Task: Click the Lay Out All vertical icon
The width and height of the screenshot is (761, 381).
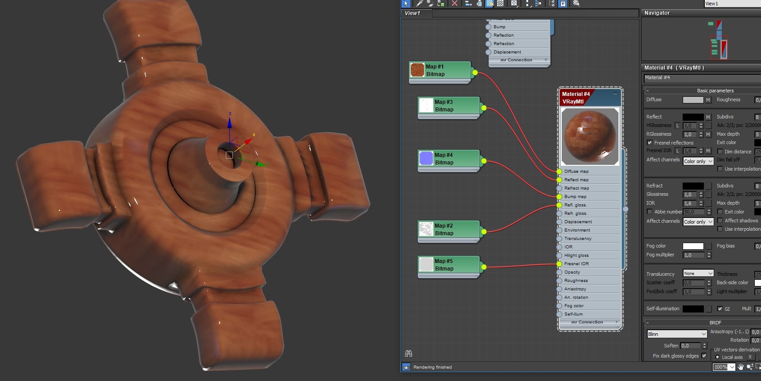Action: click(527, 4)
